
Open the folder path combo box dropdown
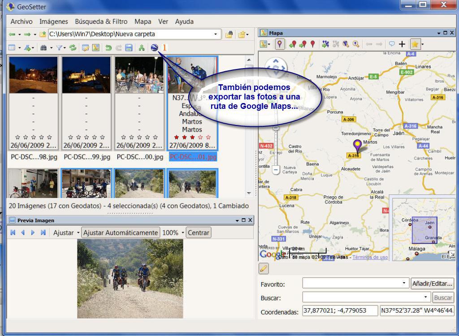click(216, 34)
